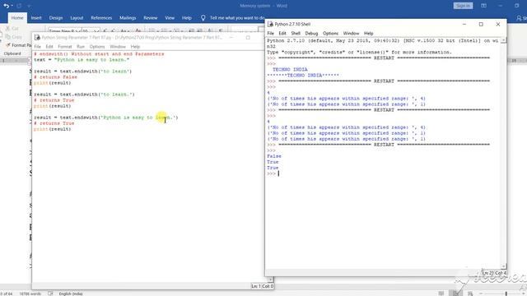Open the Review tab in Word
The image size is (527, 296).
coord(150,18)
